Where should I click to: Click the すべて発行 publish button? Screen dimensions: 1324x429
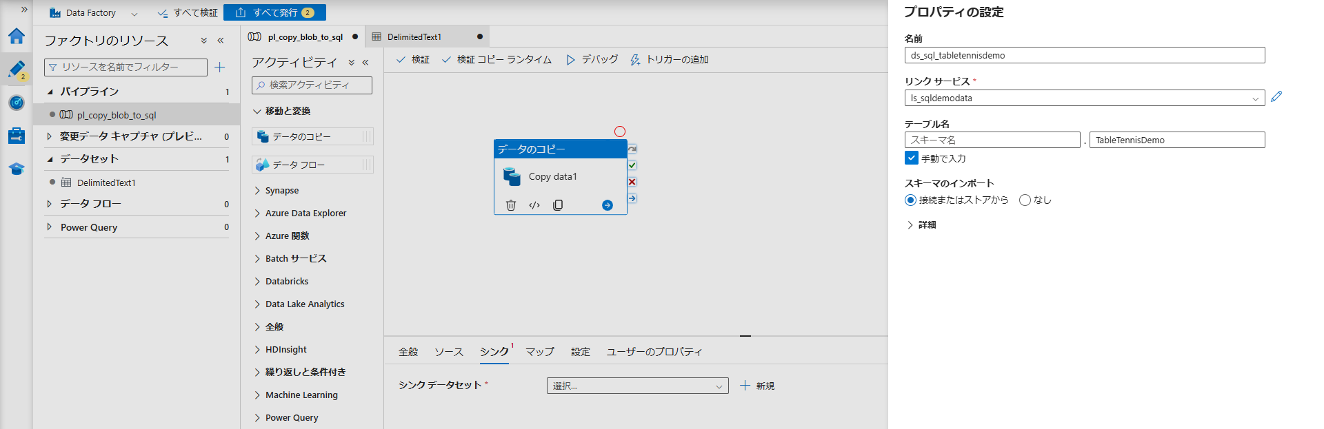click(x=274, y=12)
